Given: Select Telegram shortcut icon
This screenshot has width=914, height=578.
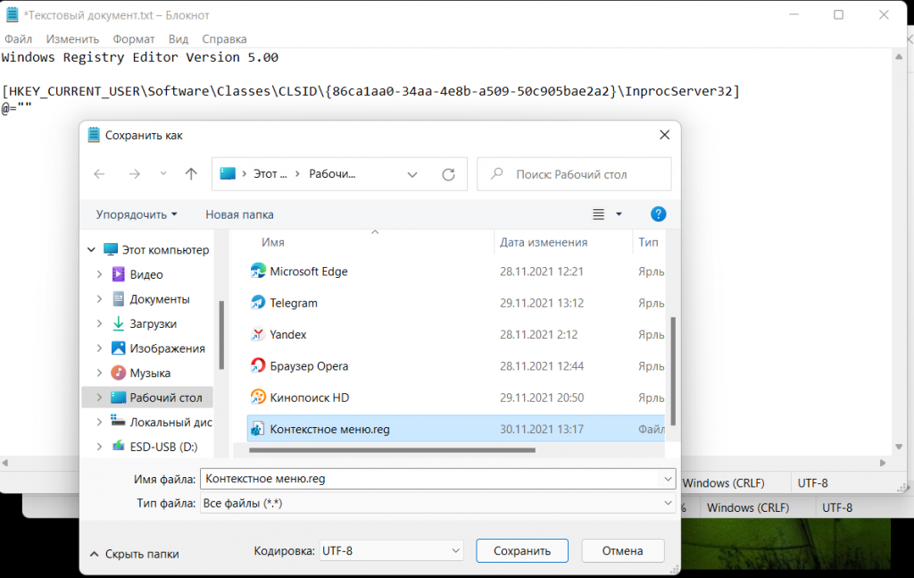Looking at the screenshot, I should [258, 303].
